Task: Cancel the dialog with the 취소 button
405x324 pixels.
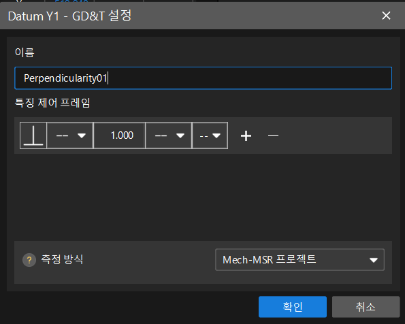Action: tap(366, 307)
